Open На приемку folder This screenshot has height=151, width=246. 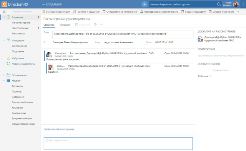point(18,33)
